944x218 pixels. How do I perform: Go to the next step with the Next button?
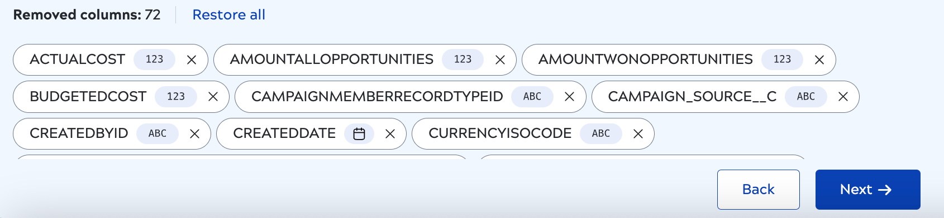pos(867,190)
